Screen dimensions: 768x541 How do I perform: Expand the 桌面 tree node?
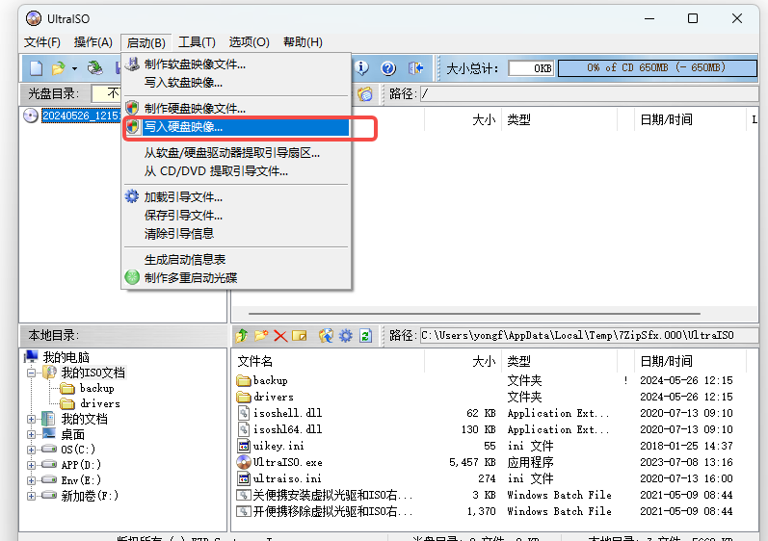[32, 434]
